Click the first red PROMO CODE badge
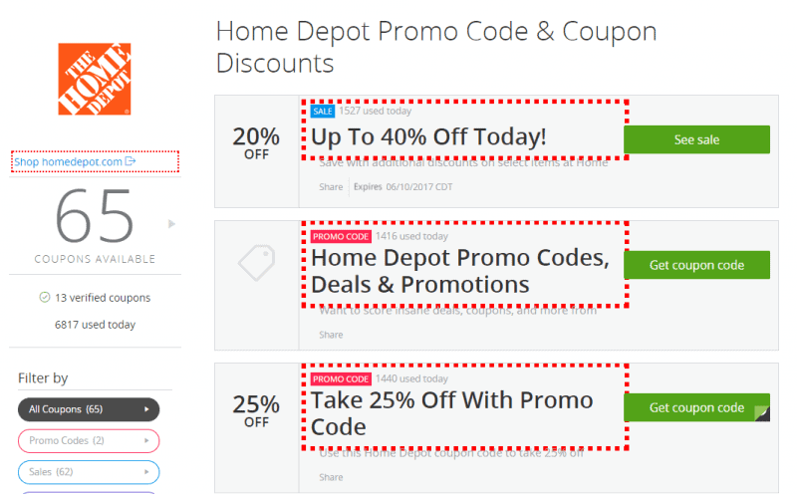797x494 pixels. pos(341,236)
